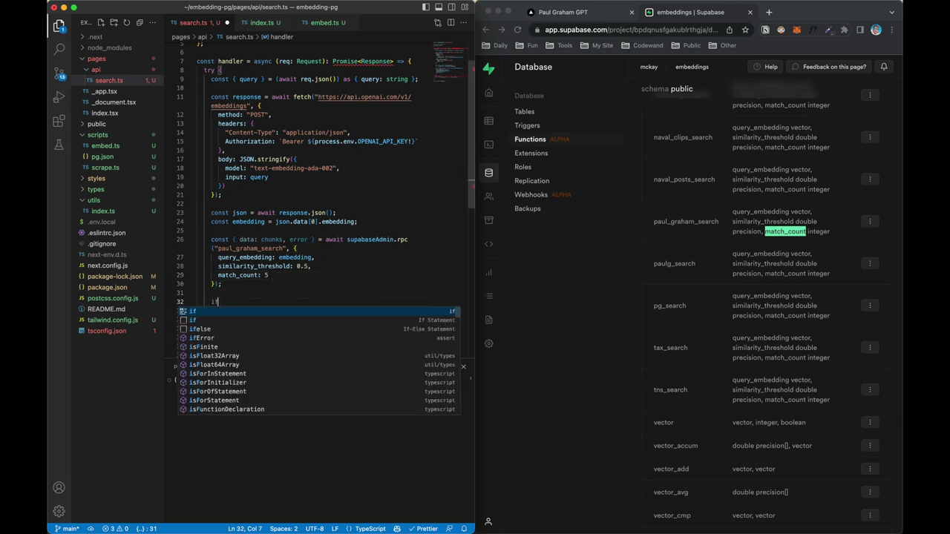
Task: Click Prettier in VS Code status bar
Action: [423, 529]
